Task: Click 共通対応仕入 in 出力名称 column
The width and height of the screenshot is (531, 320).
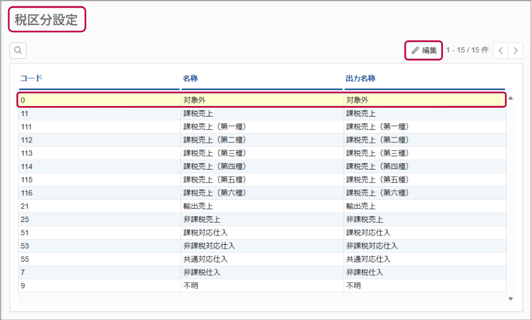Action: 368,259
